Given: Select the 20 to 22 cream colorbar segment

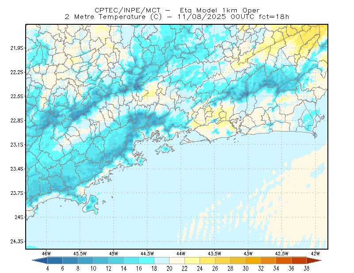Looking at the screenshot, I should pos(177,261).
